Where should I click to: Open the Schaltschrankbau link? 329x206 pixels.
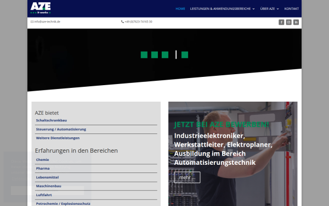(x=52, y=120)
